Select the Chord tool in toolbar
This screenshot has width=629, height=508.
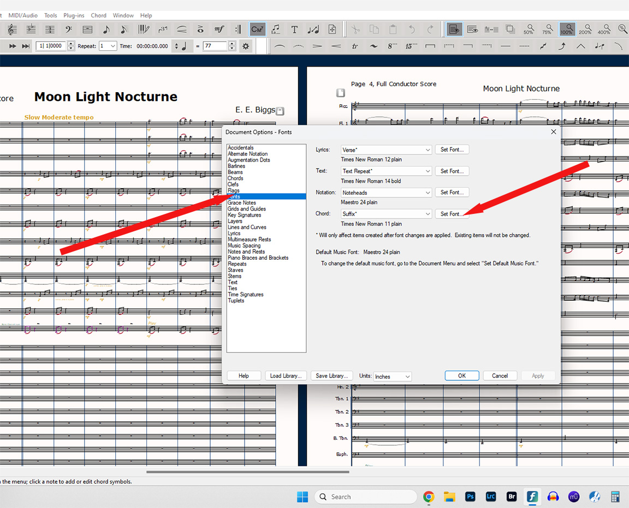(257, 29)
